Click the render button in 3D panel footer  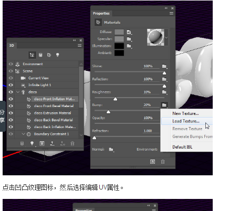pyautogui.click(x=42, y=144)
